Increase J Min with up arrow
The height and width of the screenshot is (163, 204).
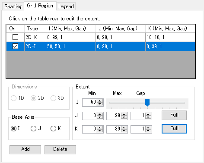[x=100, y=114]
